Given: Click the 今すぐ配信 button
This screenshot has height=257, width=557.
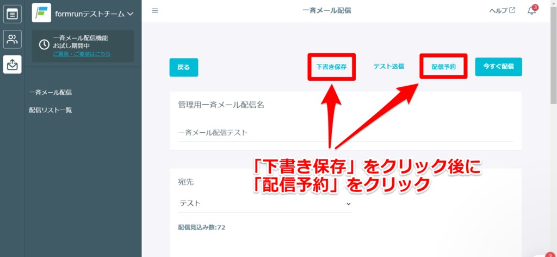Looking at the screenshot, I should click(498, 67).
